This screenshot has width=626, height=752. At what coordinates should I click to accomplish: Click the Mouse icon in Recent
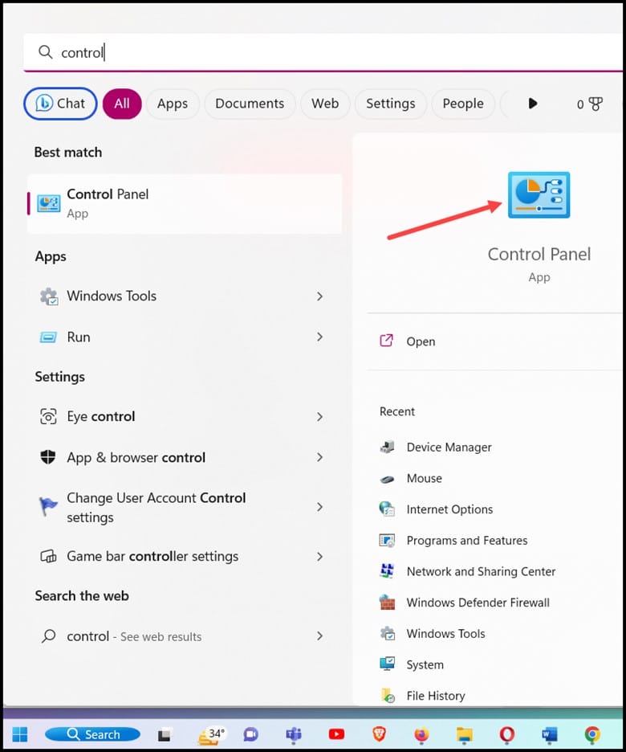click(x=387, y=479)
